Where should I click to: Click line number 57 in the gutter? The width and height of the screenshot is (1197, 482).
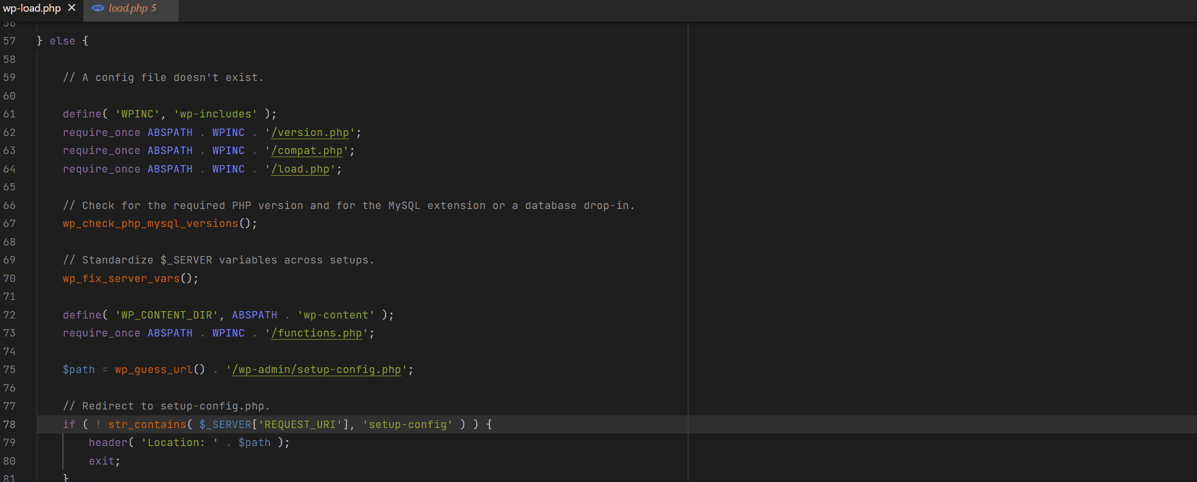(10, 41)
